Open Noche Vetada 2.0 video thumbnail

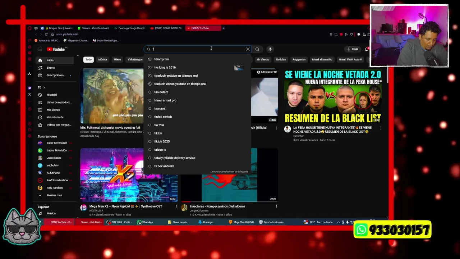333,96
